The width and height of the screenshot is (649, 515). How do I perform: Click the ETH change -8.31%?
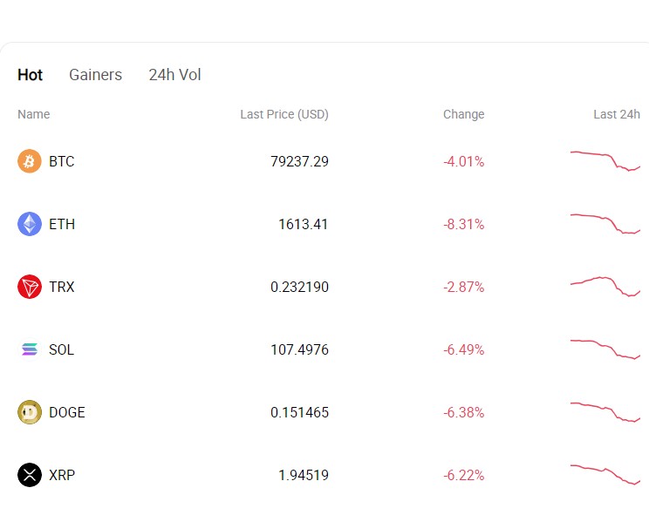(x=463, y=224)
